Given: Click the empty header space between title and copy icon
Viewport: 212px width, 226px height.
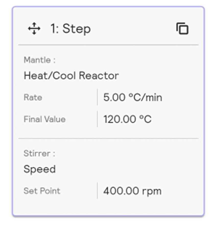Looking at the screenshot, I should [133, 28].
